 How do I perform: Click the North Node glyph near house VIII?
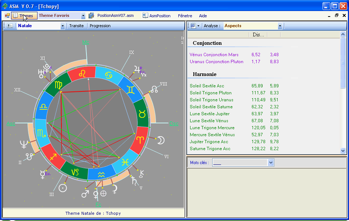(154, 89)
